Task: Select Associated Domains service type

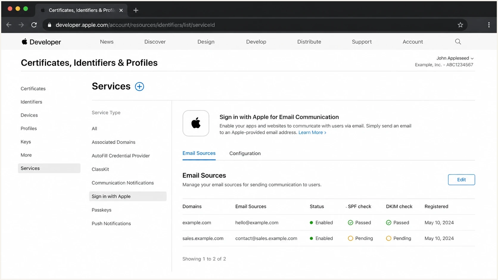Action: [x=113, y=142]
